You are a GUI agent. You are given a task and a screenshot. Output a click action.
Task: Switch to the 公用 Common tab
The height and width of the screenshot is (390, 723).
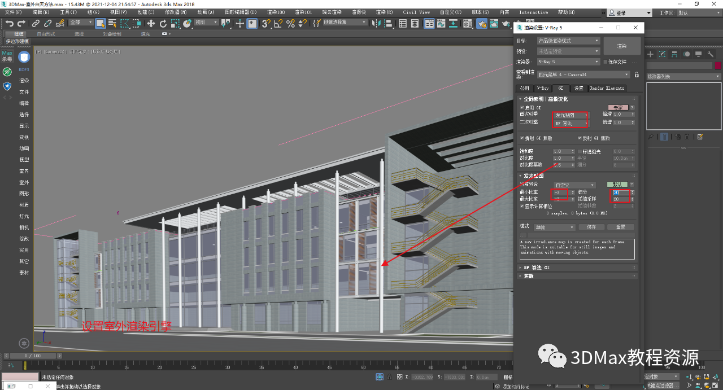525,88
